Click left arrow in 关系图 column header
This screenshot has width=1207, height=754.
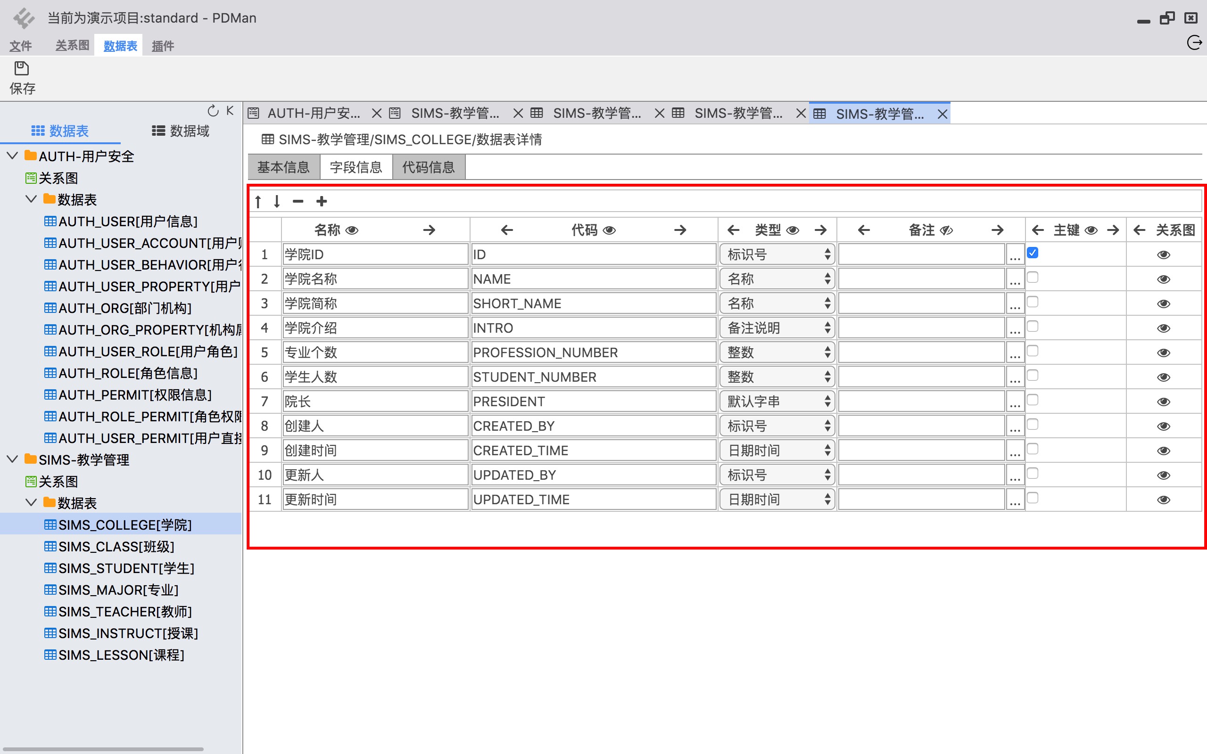point(1139,230)
